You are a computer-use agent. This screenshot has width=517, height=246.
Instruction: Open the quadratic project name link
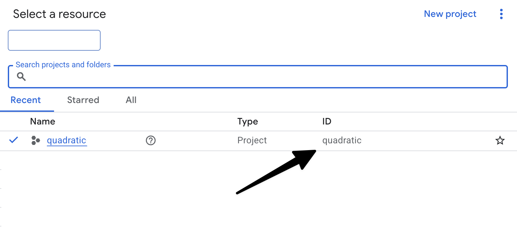tap(66, 140)
